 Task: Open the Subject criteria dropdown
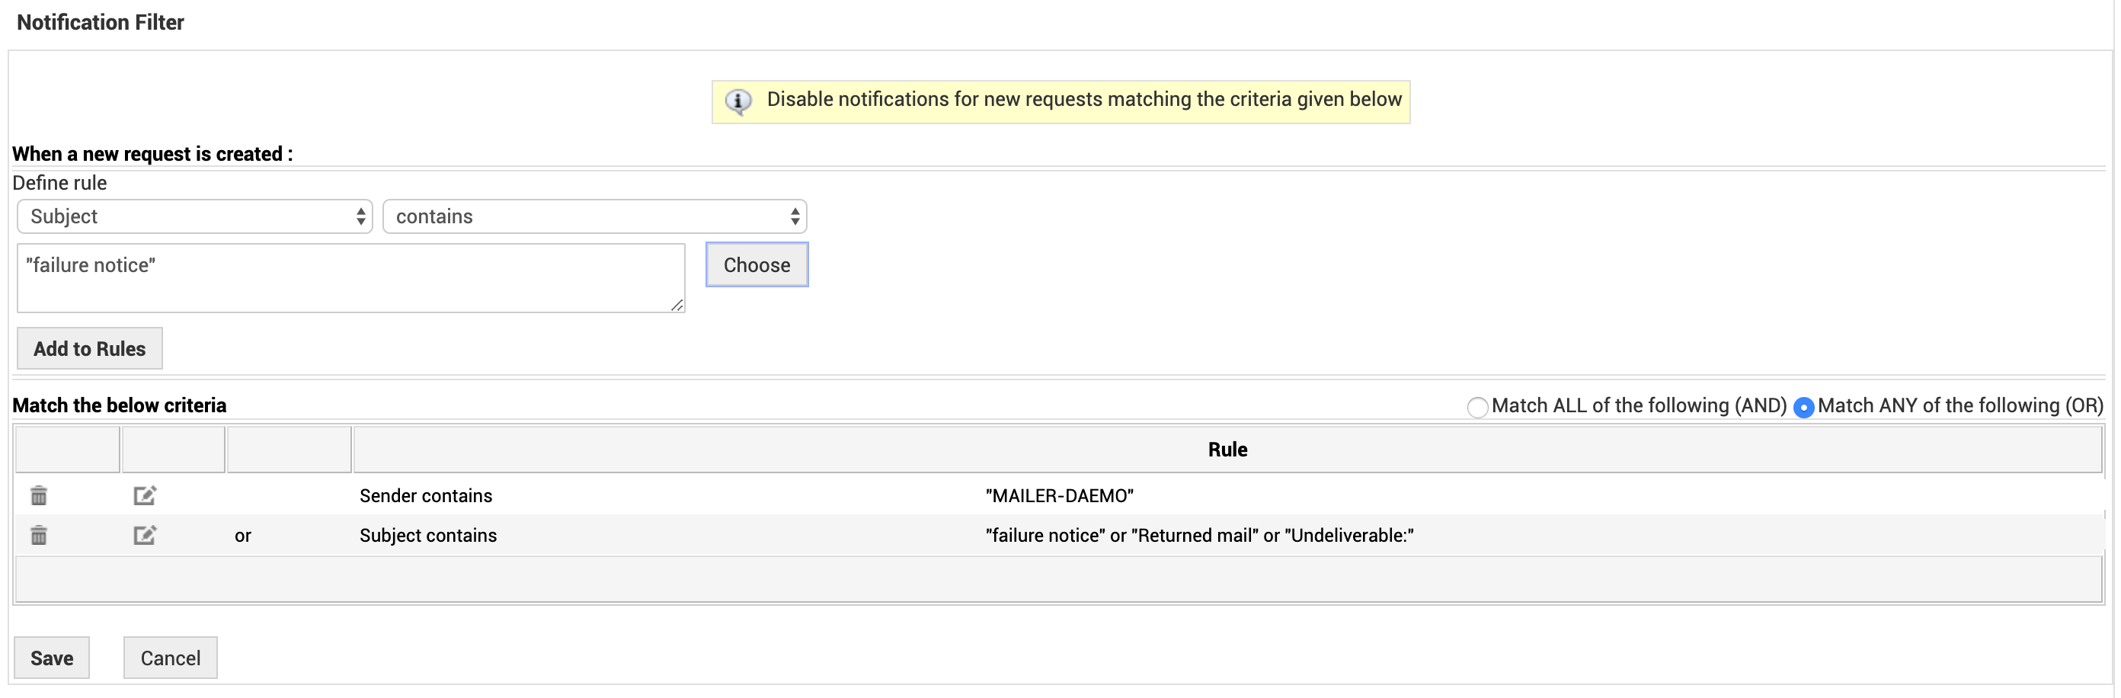click(194, 216)
